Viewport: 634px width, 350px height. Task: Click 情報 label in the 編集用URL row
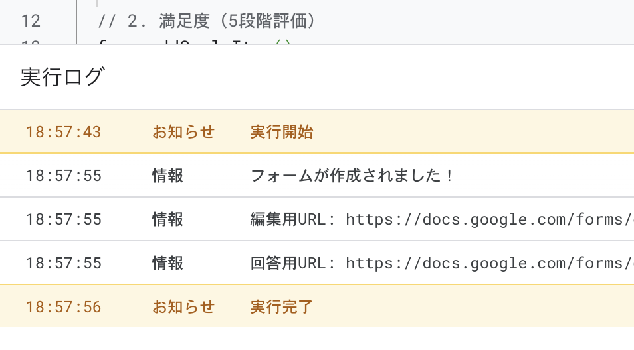click(x=167, y=219)
